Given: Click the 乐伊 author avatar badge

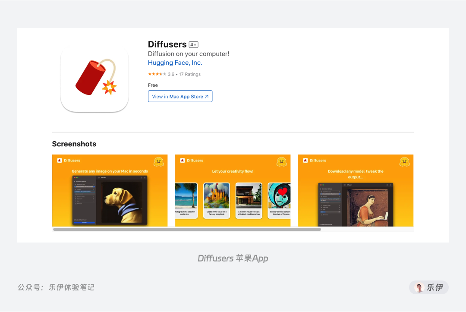Looking at the screenshot, I should coord(428,287).
